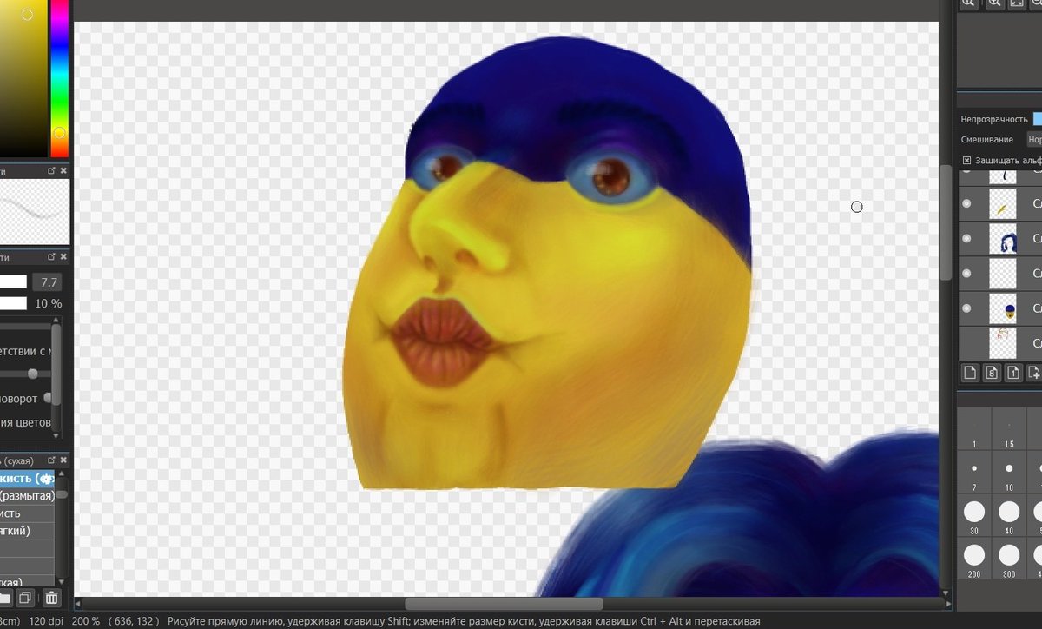Close the brush list panel
The height and width of the screenshot is (629, 1042).
tap(63, 460)
